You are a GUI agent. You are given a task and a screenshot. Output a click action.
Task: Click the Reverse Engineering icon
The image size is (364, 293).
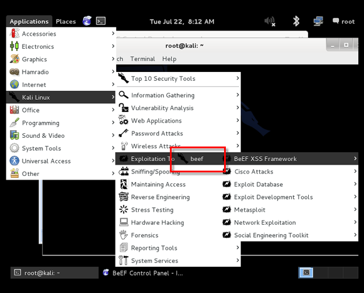coord(124,197)
